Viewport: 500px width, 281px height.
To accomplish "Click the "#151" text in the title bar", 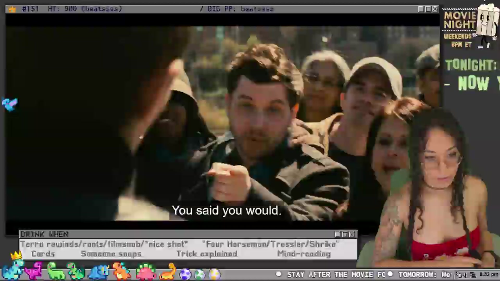I will coord(30,9).
